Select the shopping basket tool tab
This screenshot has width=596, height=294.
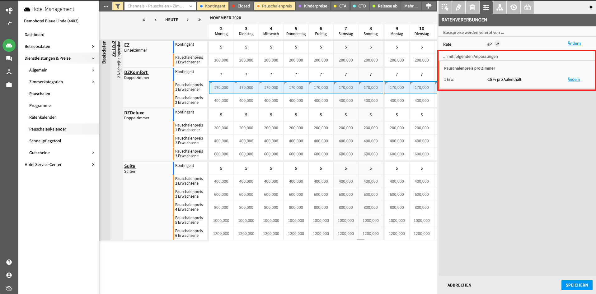(x=527, y=7)
